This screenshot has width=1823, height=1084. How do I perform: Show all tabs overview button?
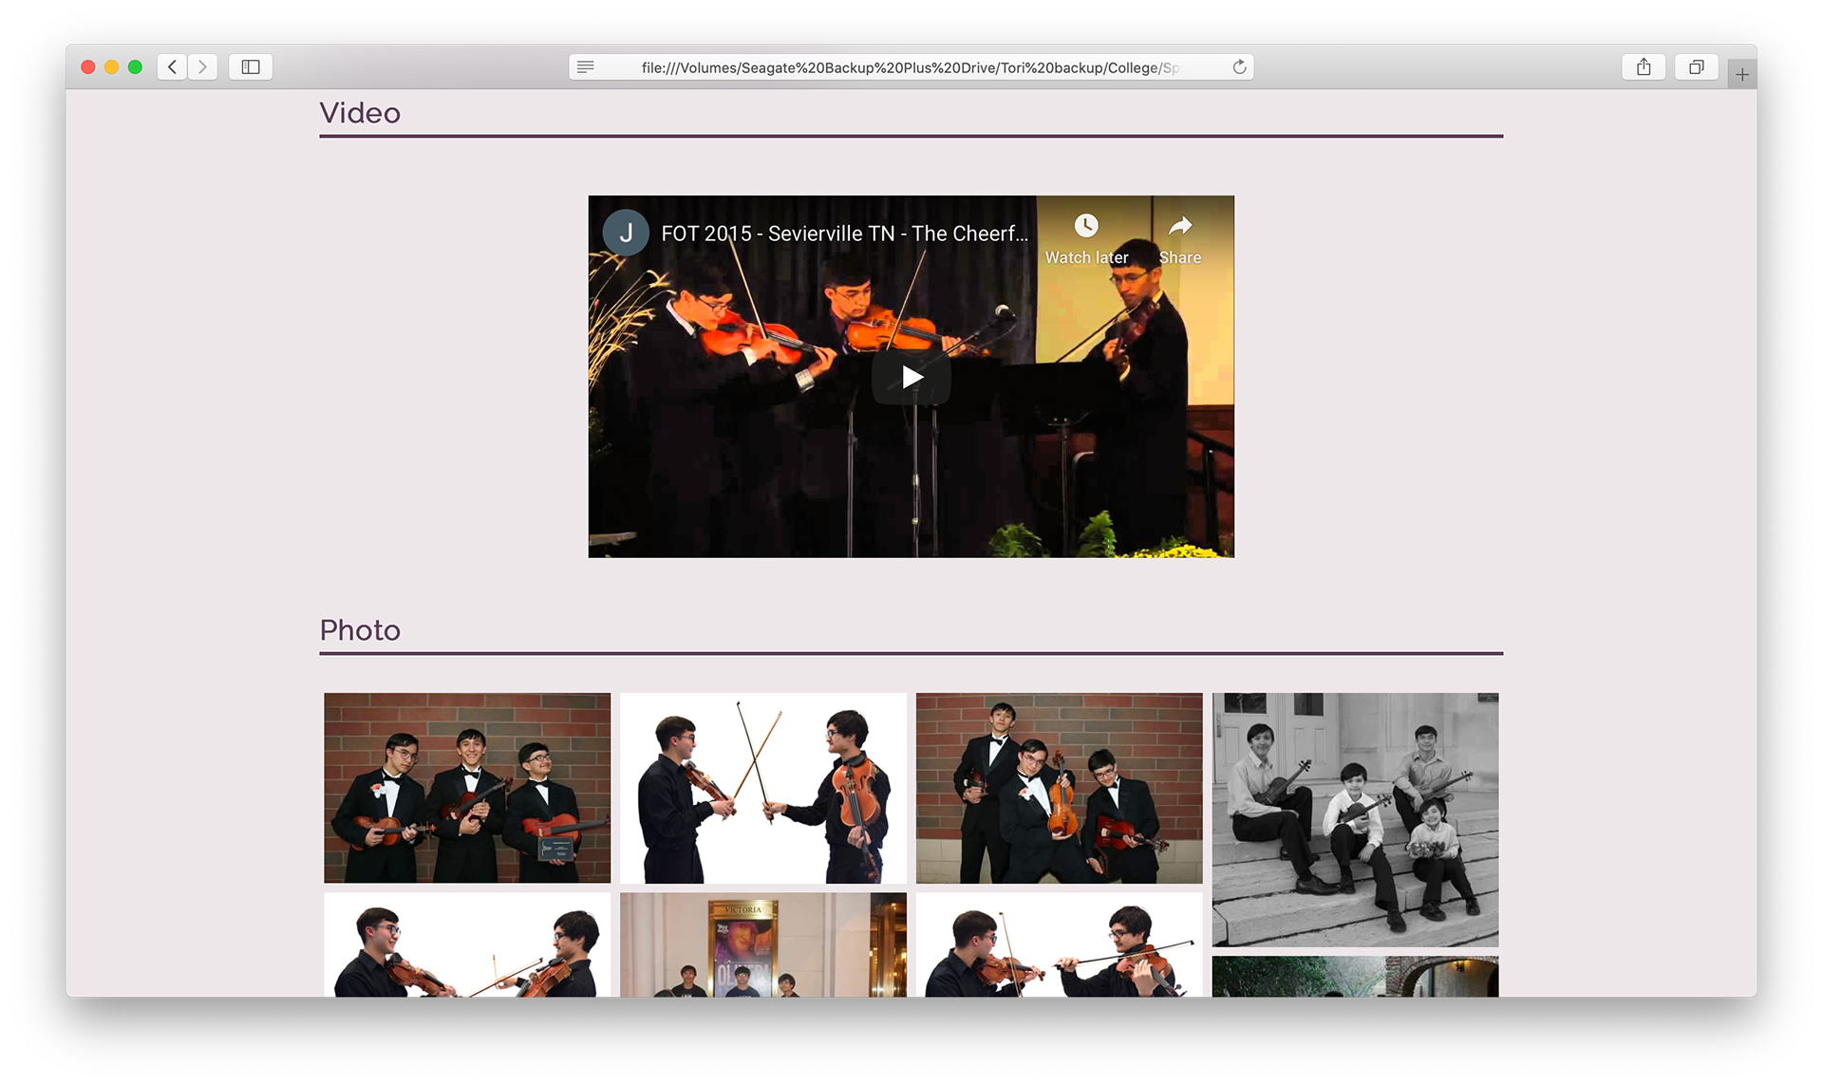[x=1696, y=66]
